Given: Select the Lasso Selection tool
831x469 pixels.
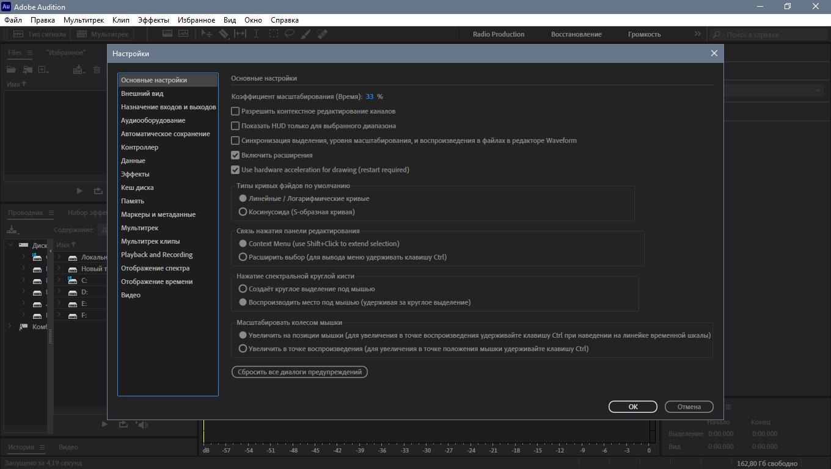Looking at the screenshot, I should [290, 34].
